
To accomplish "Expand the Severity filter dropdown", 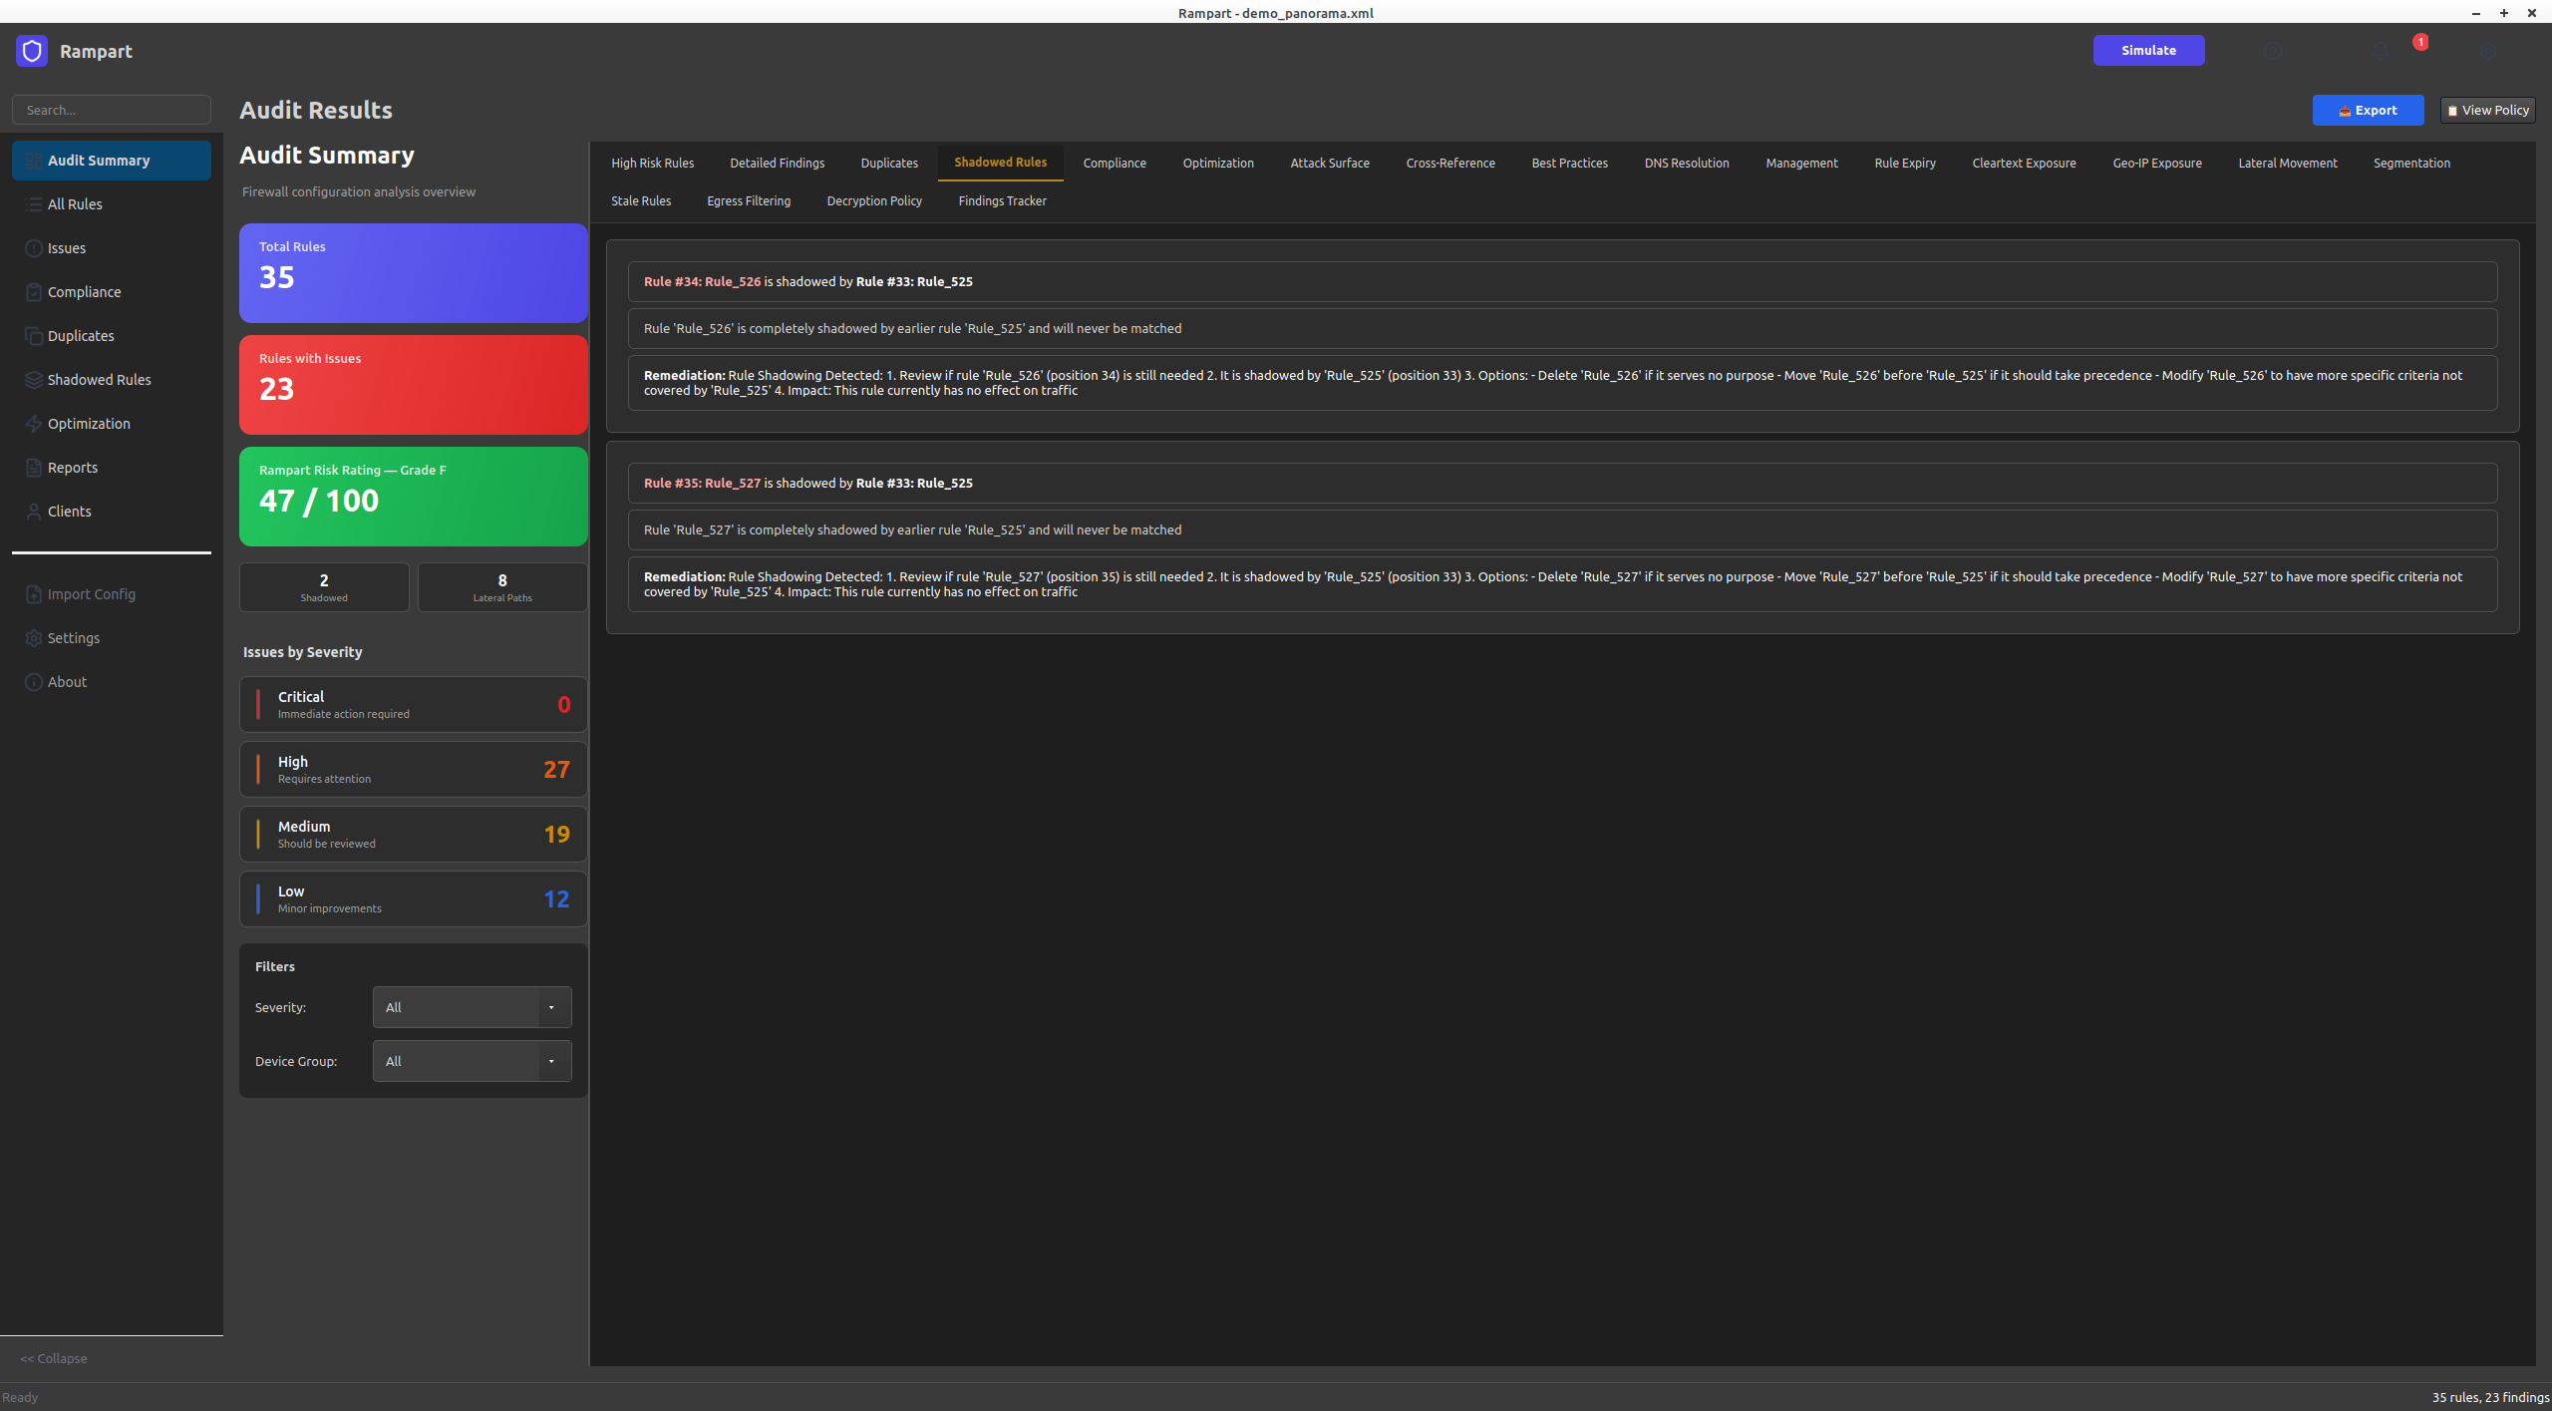I will (x=472, y=1007).
